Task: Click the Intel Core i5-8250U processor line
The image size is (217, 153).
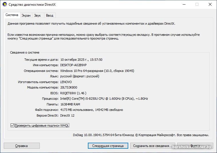Action: tap(104, 99)
